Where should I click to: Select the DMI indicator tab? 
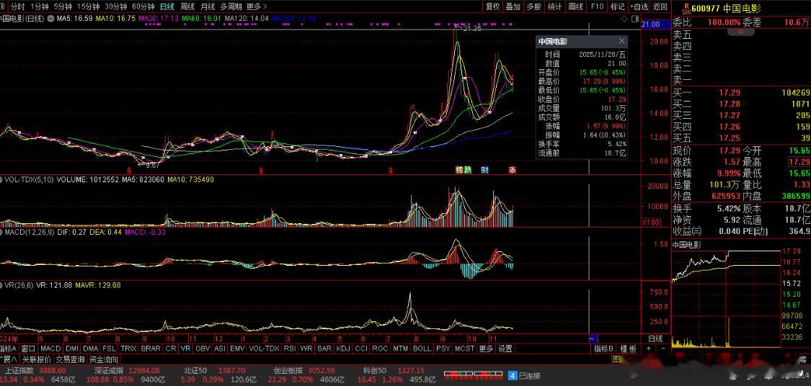tap(72, 349)
